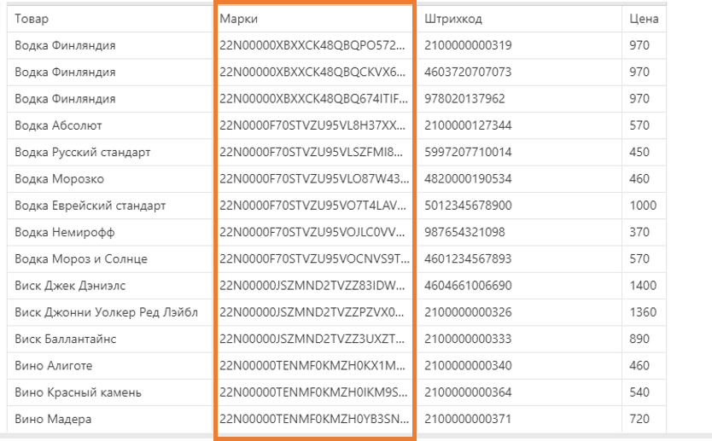
Task: Click mark 22N00000TENMF0KMZH0YB3SN...
Action: pos(314,419)
